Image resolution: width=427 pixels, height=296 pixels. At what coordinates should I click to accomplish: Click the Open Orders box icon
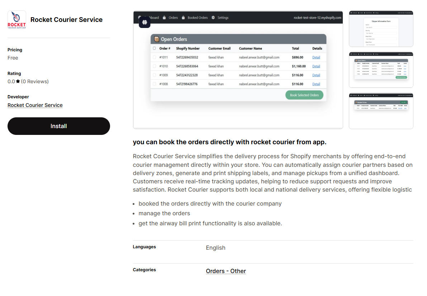point(157,39)
